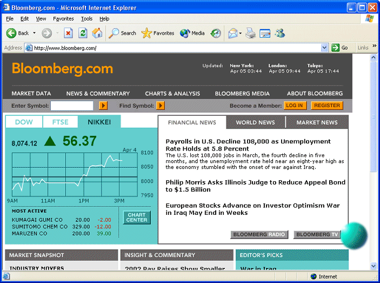Click the MARKET SNAPSHOT section header

point(61,255)
